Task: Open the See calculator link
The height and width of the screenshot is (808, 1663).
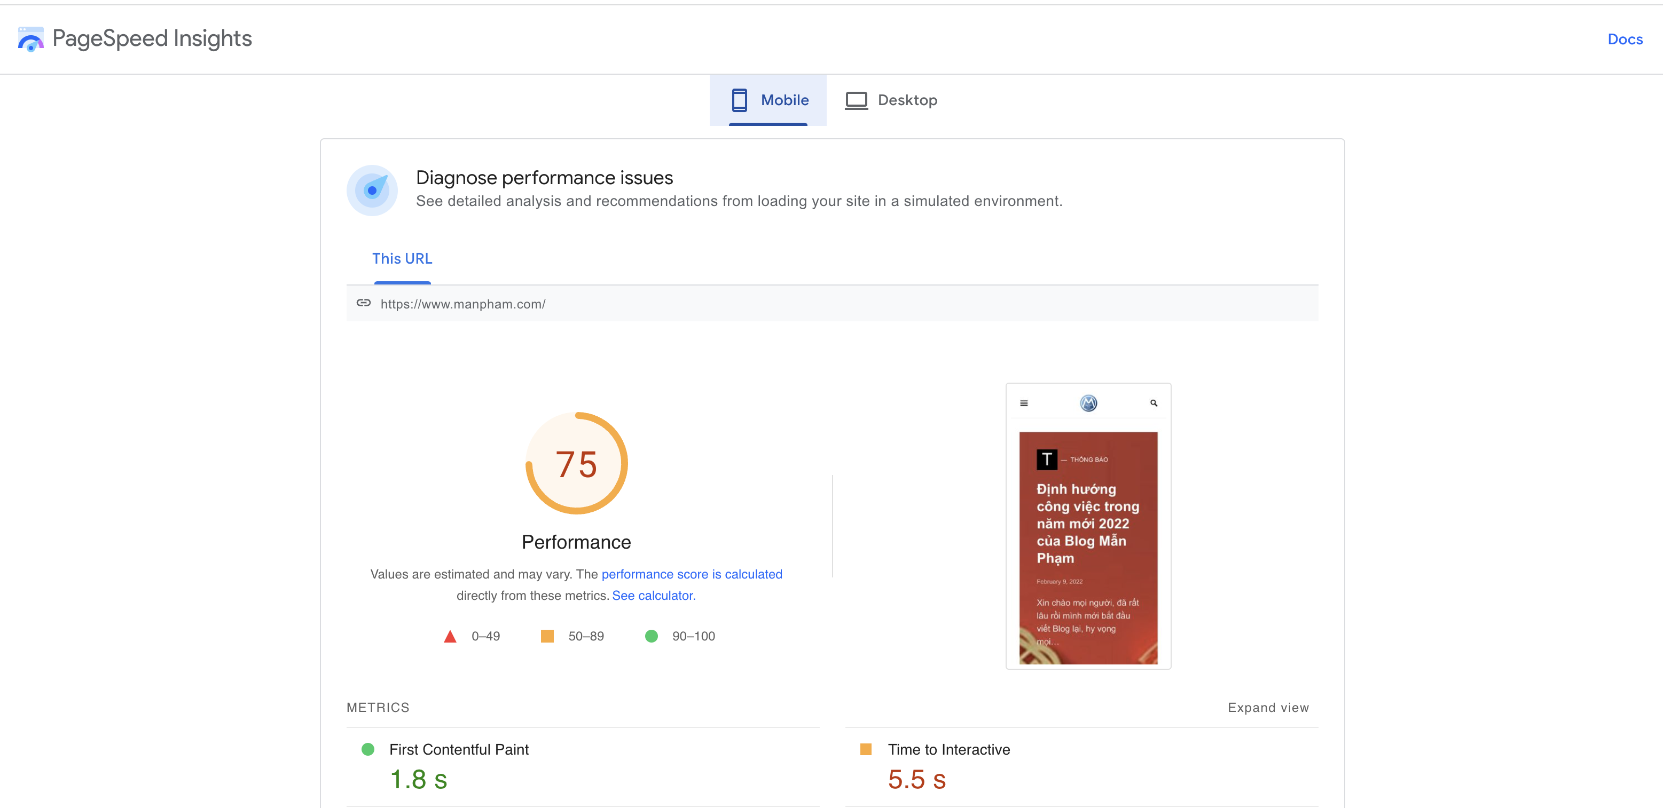Action: click(653, 596)
